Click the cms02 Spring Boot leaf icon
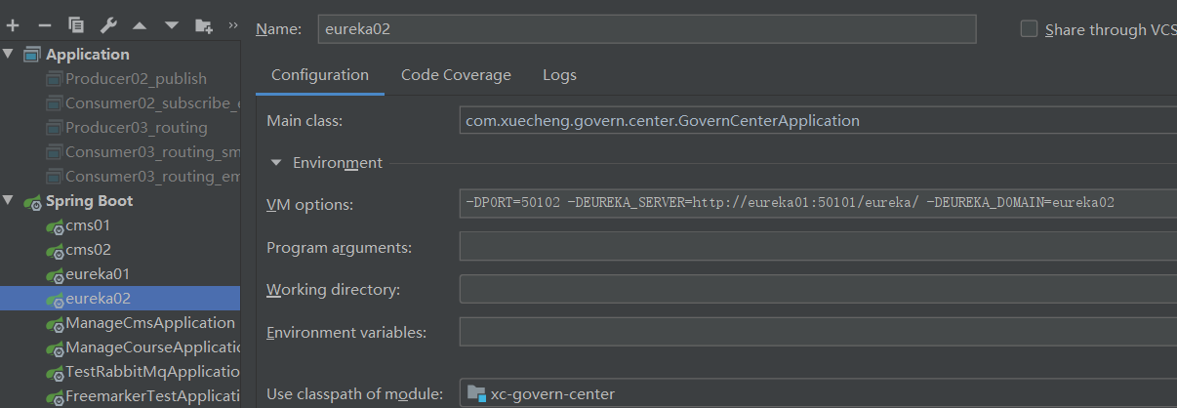 [x=55, y=250]
